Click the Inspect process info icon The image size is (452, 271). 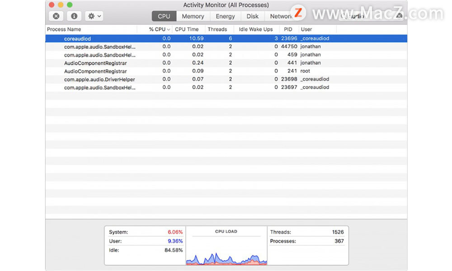point(74,16)
